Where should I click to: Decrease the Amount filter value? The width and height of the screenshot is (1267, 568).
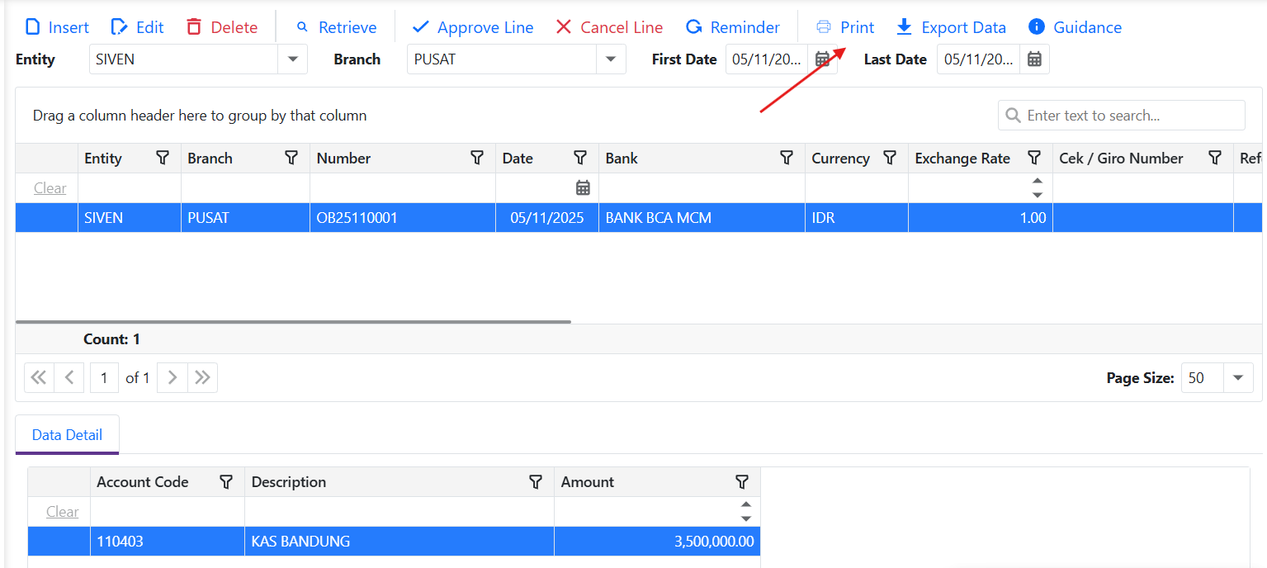[x=746, y=518]
